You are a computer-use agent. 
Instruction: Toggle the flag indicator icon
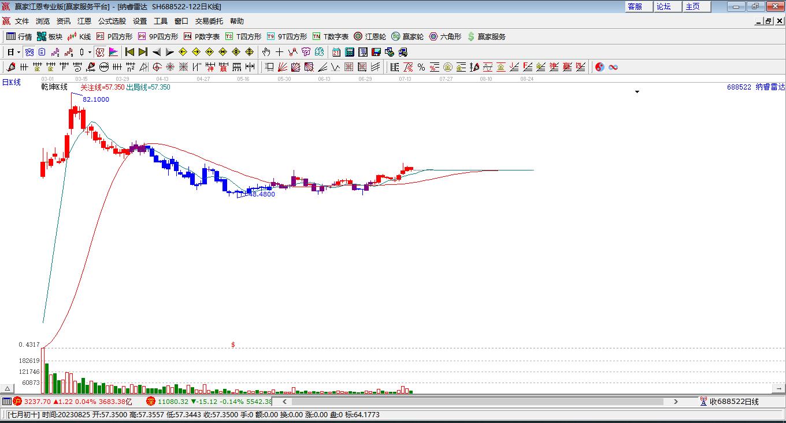(x=113, y=52)
